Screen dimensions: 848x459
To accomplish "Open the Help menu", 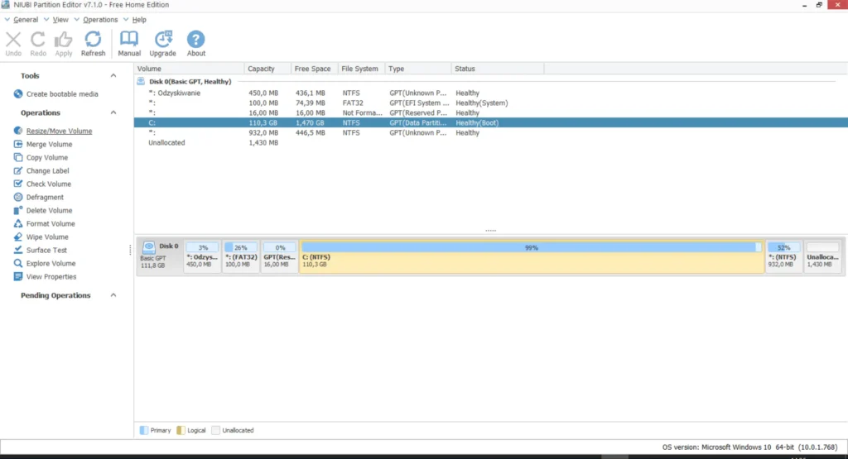I will [139, 20].
